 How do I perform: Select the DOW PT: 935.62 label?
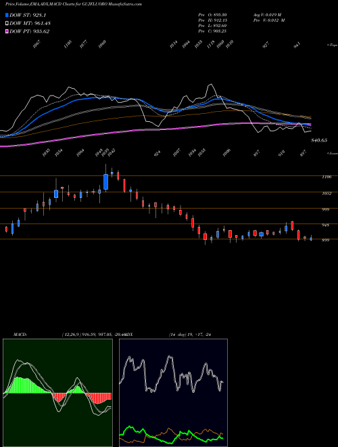pyautogui.click(x=30, y=31)
